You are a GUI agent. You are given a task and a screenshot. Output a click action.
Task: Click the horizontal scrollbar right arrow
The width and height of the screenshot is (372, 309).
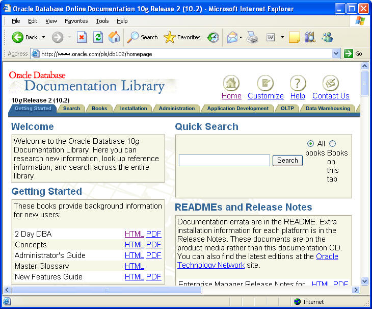pyautogui.click(x=356, y=290)
